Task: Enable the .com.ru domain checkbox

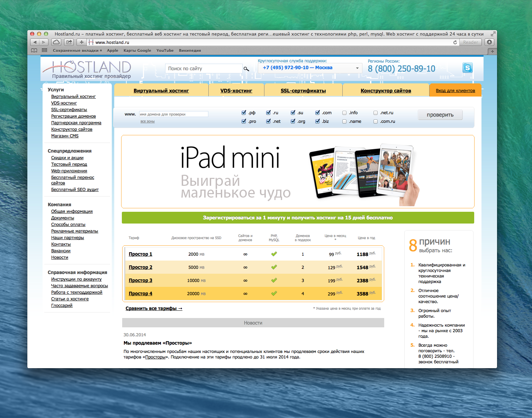Action: click(376, 121)
